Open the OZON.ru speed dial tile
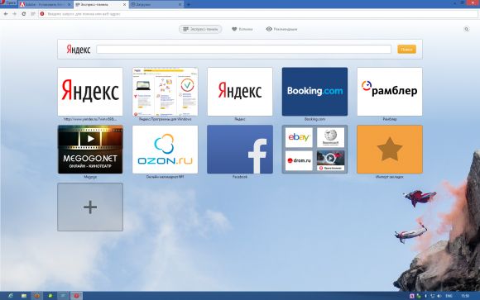This screenshot has width=480, height=300. tap(165, 150)
